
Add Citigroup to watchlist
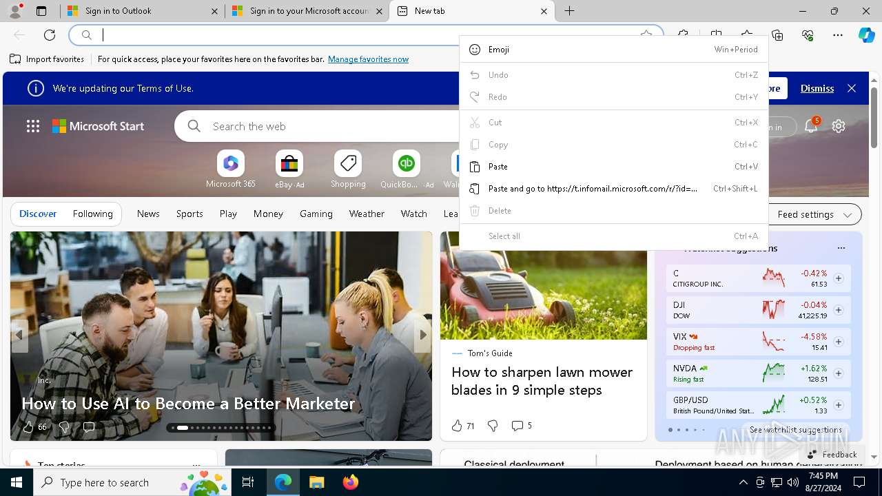839,278
